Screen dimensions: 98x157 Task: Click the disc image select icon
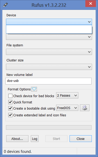coord(85,108)
